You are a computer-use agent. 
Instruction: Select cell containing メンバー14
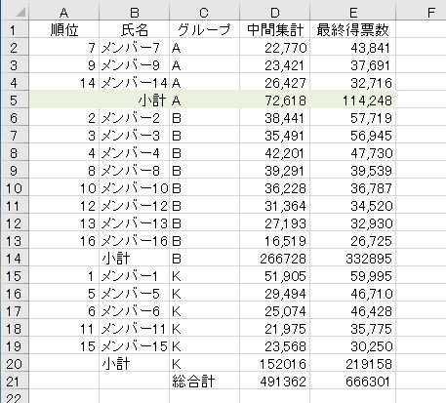pyautogui.click(x=134, y=83)
